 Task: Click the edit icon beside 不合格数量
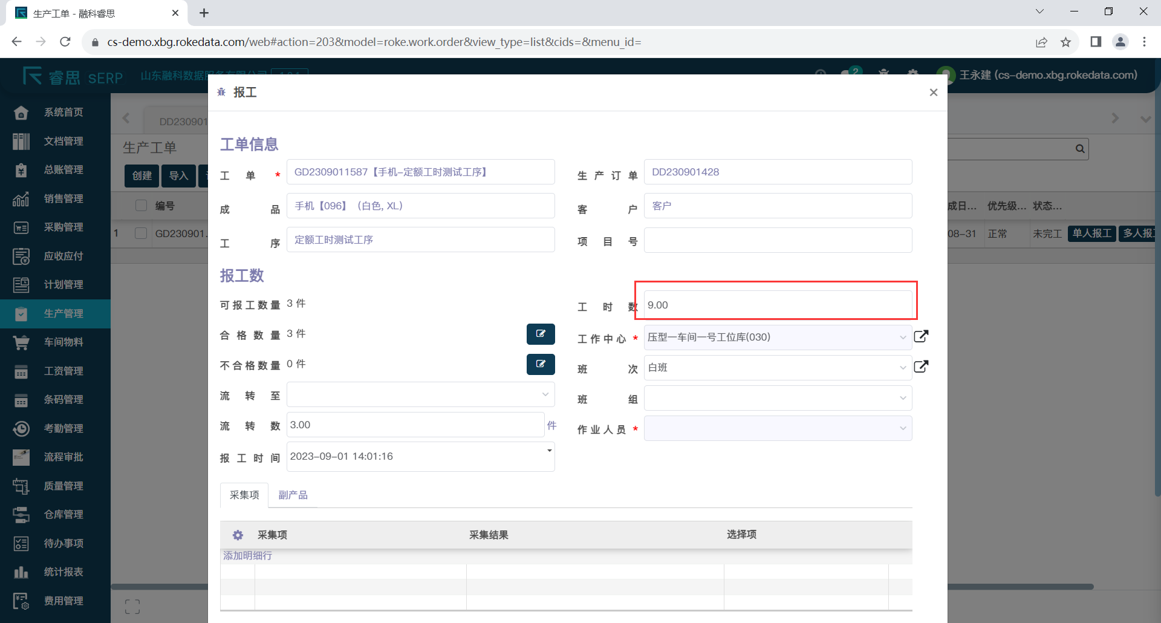(540, 364)
